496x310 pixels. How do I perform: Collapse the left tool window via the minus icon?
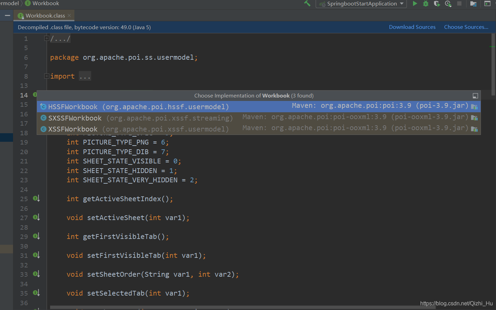[7, 15]
